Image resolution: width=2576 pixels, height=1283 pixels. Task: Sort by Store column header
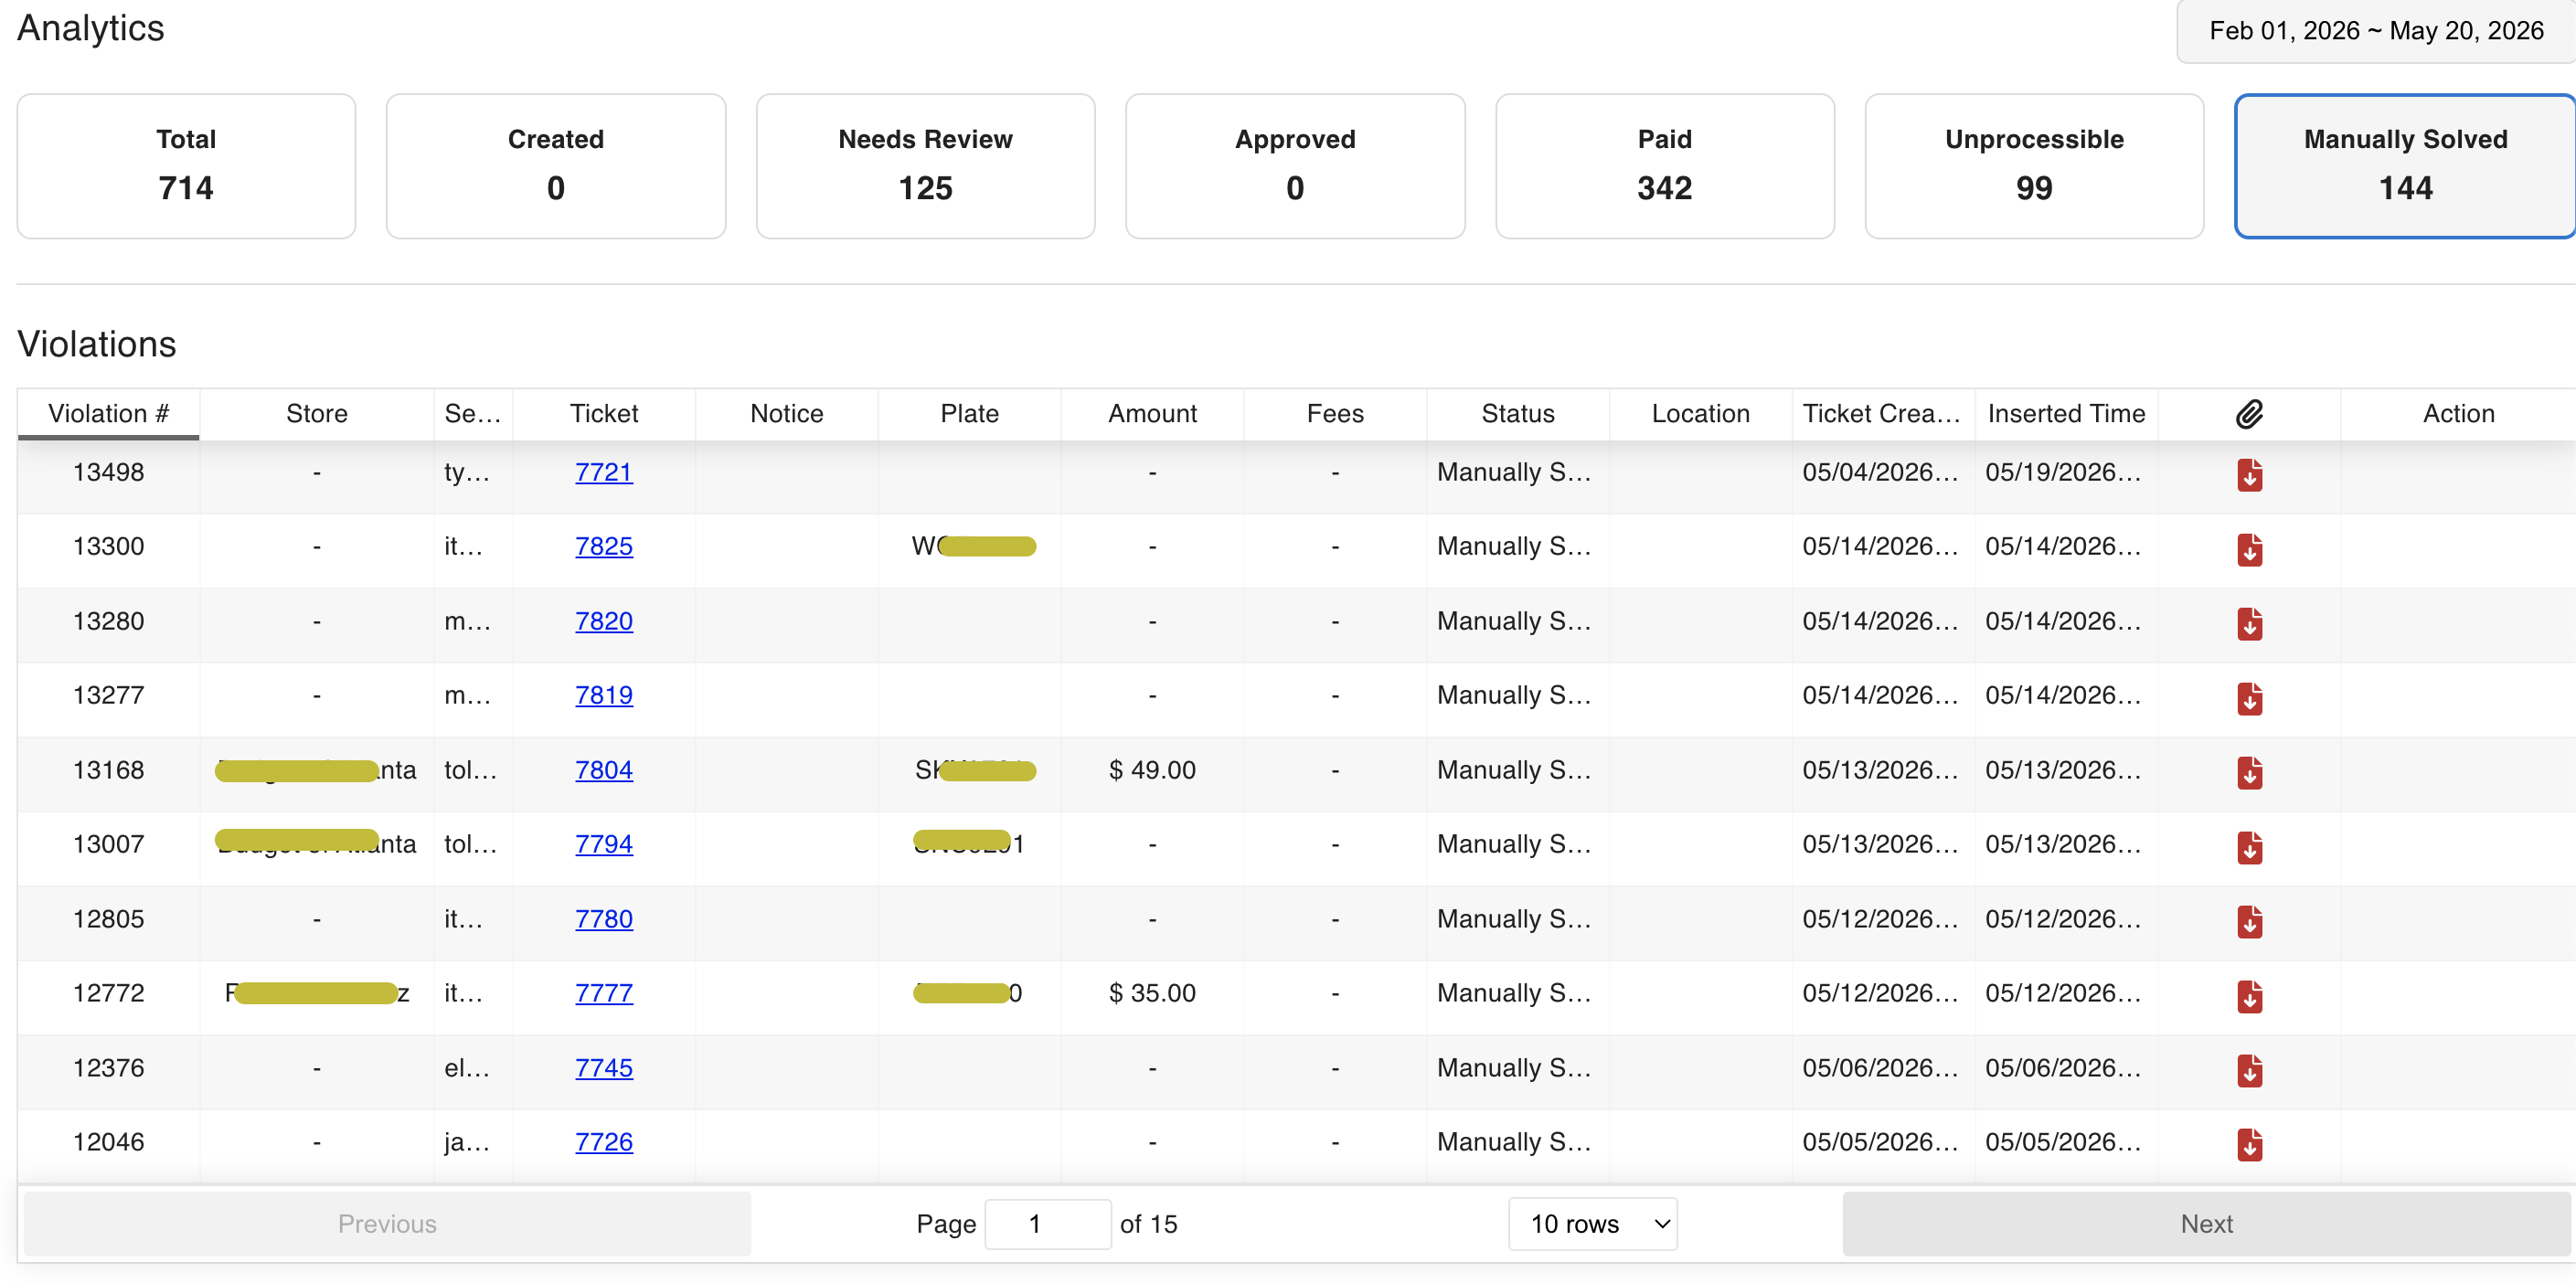317,414
